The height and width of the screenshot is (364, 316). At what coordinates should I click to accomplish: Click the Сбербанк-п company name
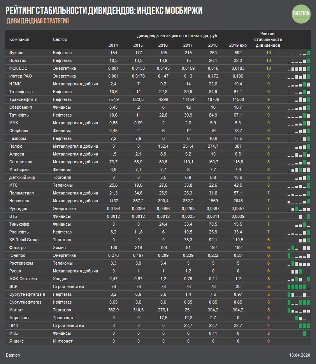pyautogui.click(x=20, y=108)
